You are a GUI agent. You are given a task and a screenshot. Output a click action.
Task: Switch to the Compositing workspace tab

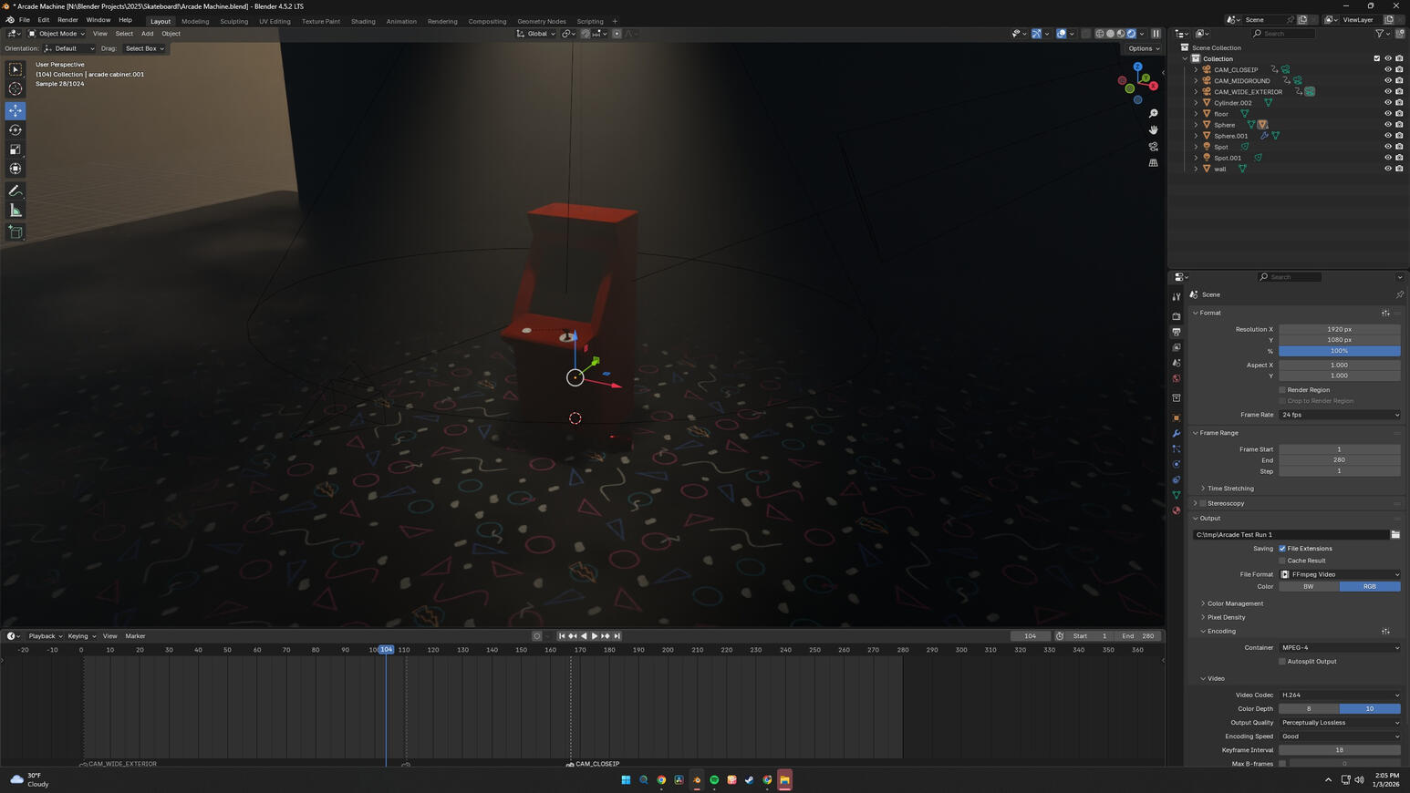[487, 21]
